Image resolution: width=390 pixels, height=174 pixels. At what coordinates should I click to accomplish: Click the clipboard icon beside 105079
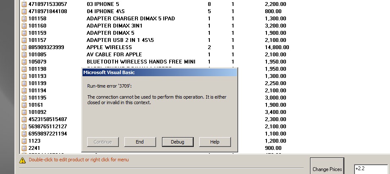tap(24, 62)
